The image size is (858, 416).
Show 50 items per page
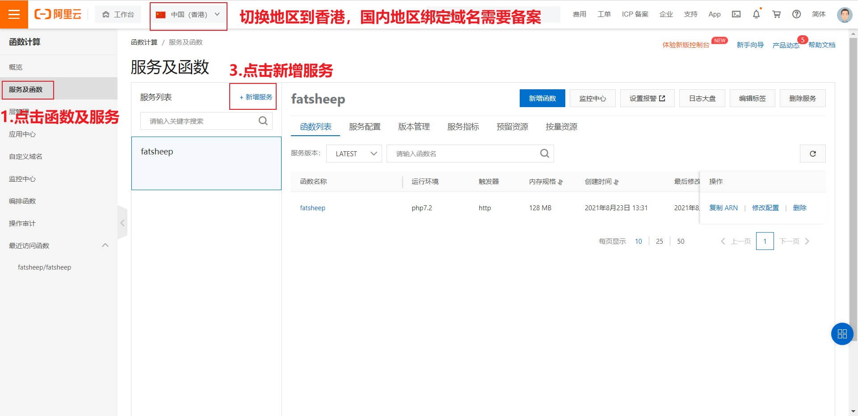(x=681, y=241)
